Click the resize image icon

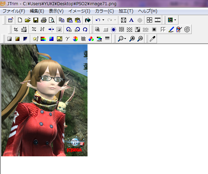[24, 29]
